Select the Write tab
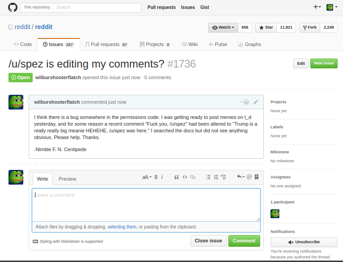Screen dimensions: 343x262 point(43,179)
